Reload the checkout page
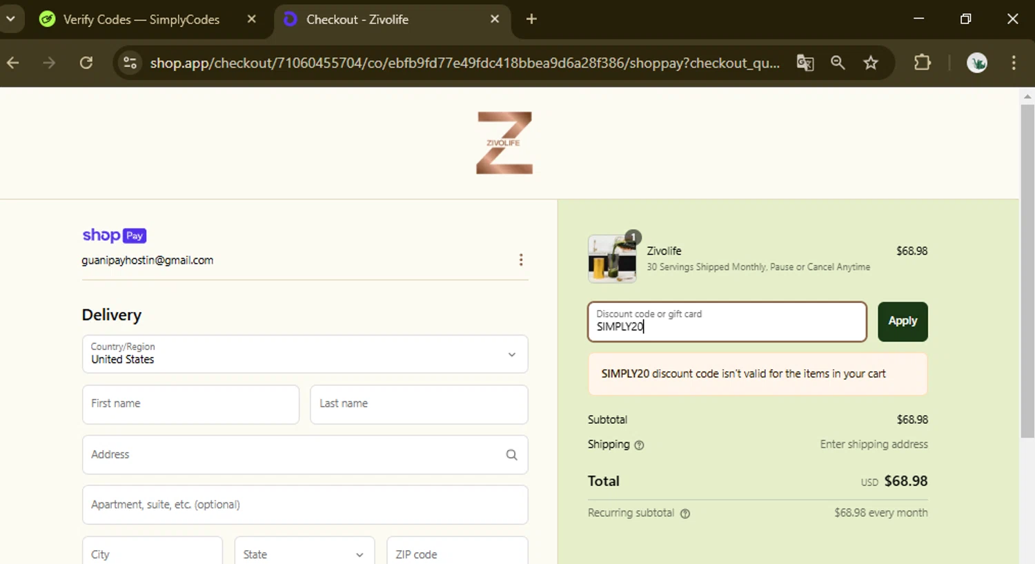Image resolution: width=1035 pixels, height=564 pixels. pyautogui.click(x=86, y=63)
